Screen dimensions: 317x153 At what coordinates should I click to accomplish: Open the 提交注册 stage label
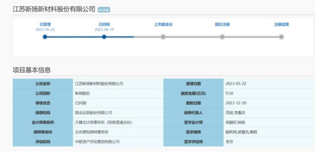click(x=222, y=24)
